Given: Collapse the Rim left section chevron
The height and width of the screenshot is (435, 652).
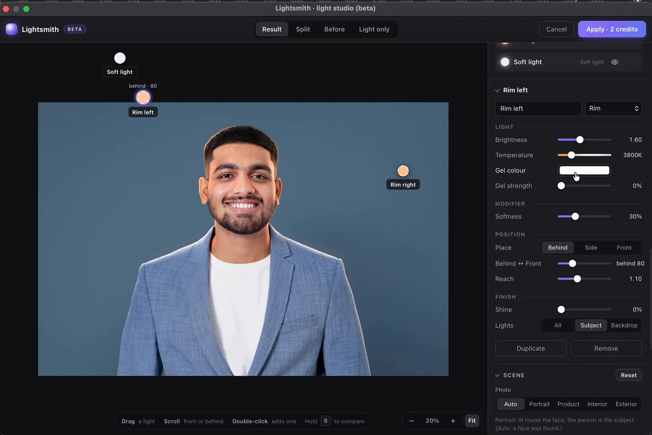Looking at the screenshot, I should tap(498, 91).
